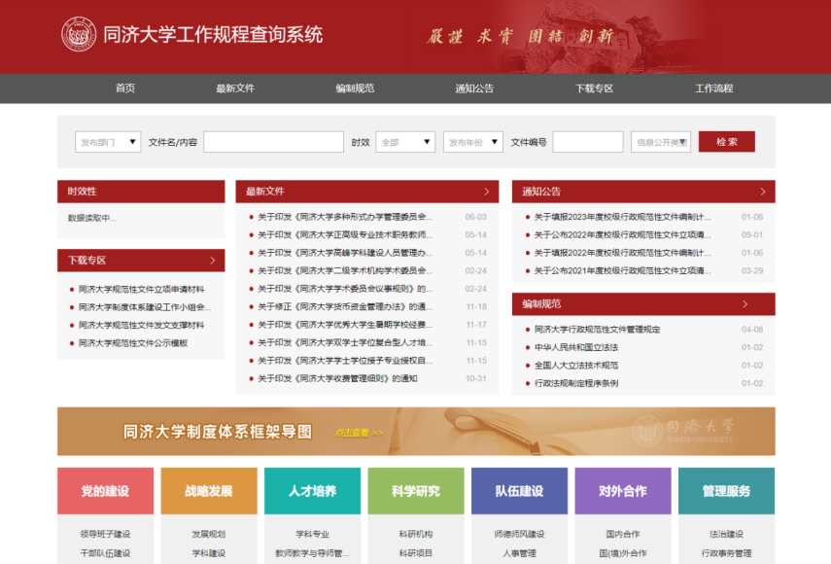Open 师德师风建设 under 队伍建设
The image size is (831, 564).
pyautogui.click(x=519, y=534)
